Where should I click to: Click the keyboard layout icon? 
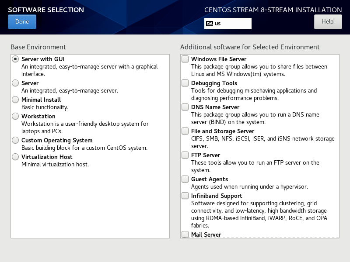[x=210, y=24]
